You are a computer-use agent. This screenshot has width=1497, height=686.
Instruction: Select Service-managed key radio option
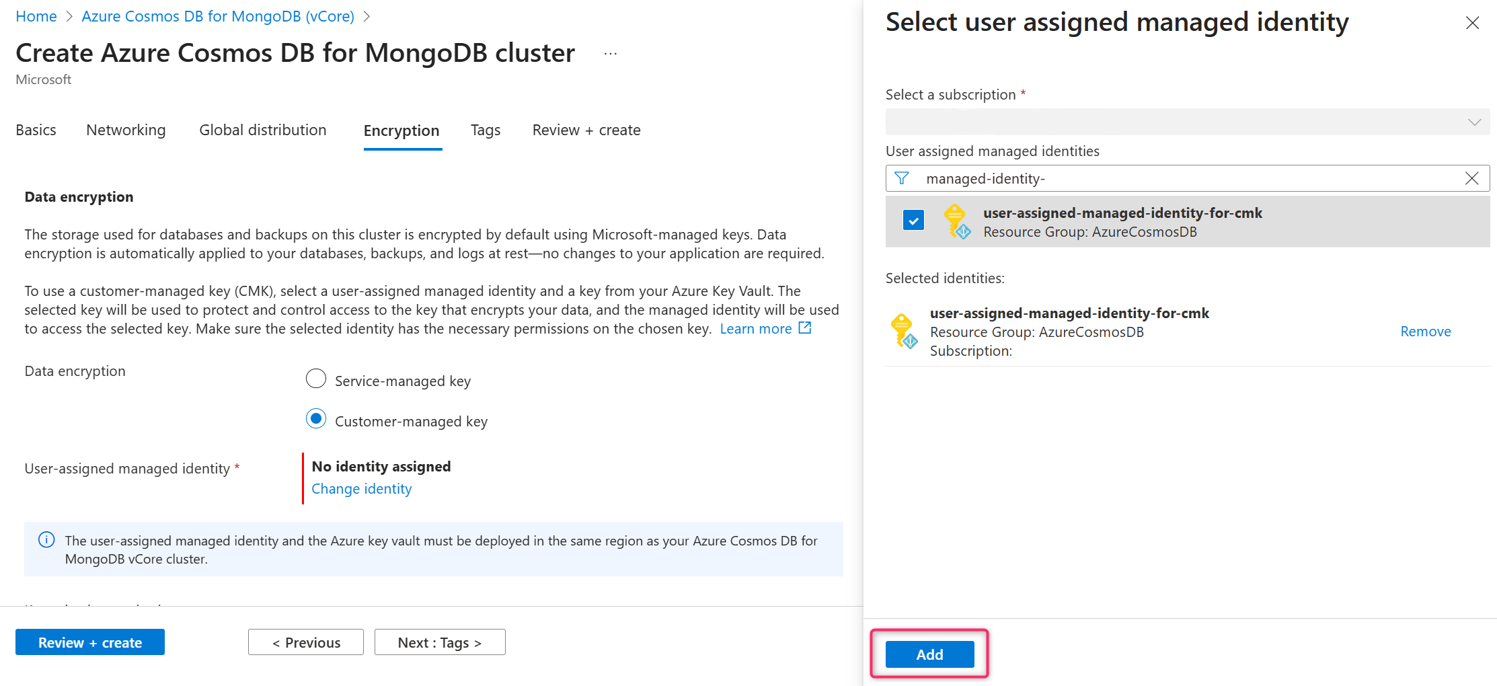coord(316,379)
